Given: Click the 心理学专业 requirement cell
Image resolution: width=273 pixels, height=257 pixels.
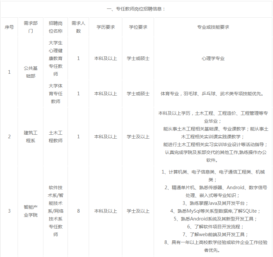Looking at the screenshot, I should click(213, 58).
